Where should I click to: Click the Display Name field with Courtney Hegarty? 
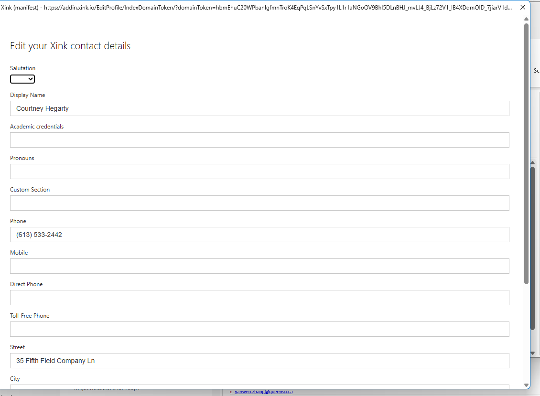point(259,108)
